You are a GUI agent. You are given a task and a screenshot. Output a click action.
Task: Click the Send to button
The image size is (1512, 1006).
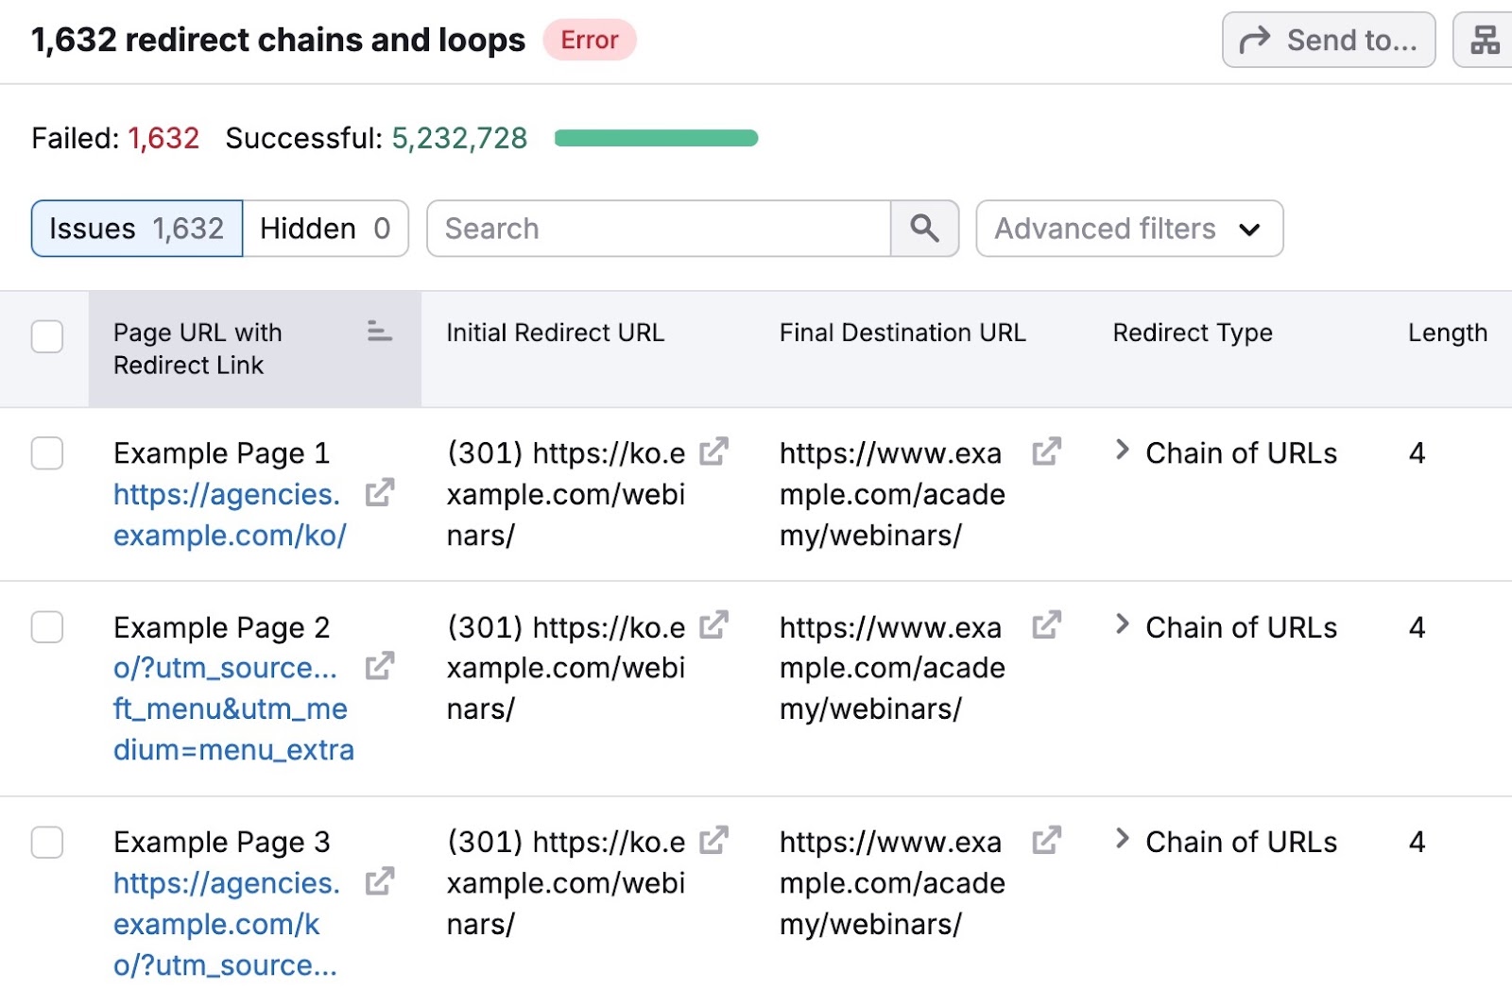[1329, 40]
